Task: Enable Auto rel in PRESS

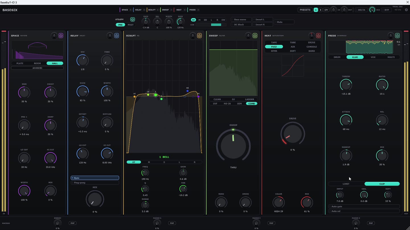Action: click(x=364, y=211)
